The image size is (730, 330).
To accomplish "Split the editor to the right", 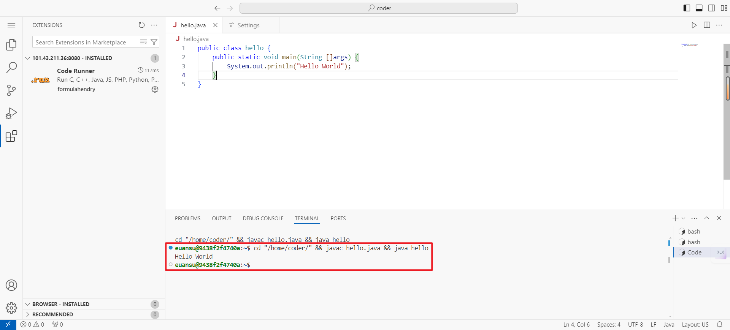I will 707,25.
